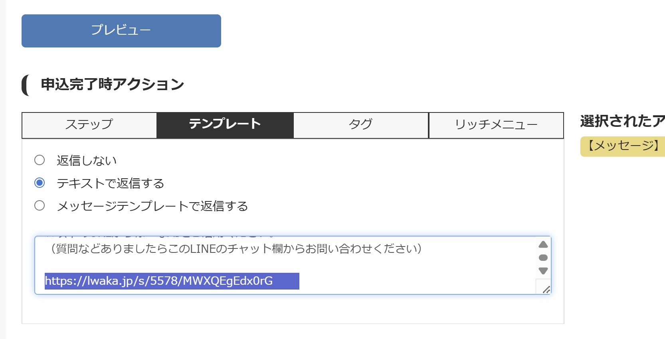Click the 【メッセージ】 yellow action tag

click(x=623, y=146)
